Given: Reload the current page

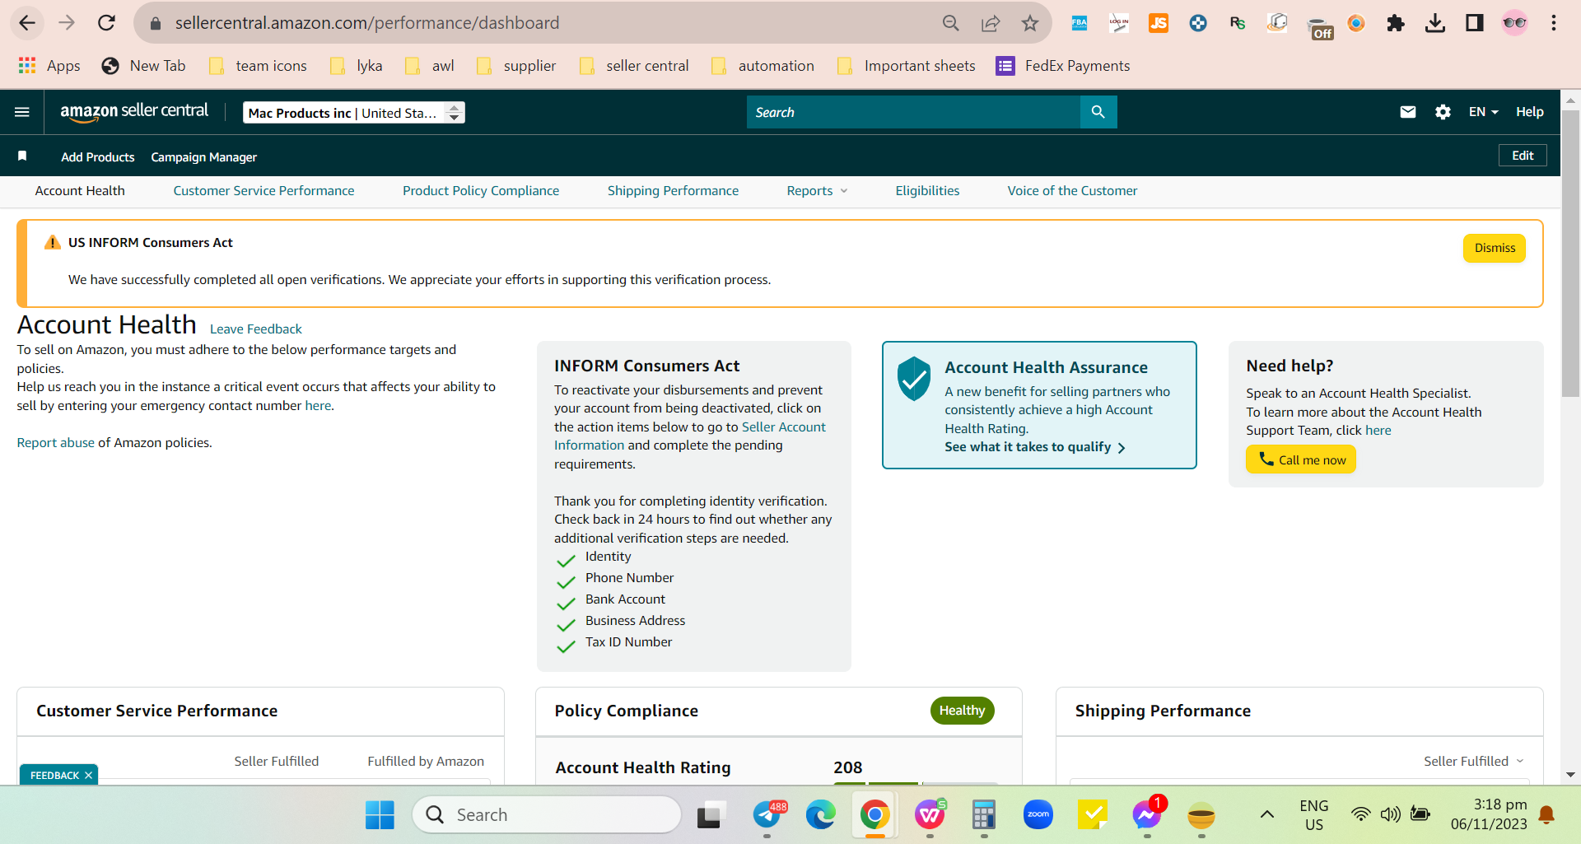Looking at the screenshot, I should (x=106, y=23).
